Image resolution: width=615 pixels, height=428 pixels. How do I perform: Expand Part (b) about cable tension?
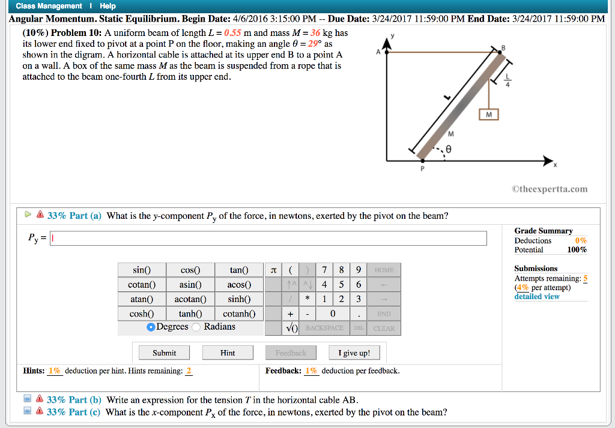[x=26, y=399]
